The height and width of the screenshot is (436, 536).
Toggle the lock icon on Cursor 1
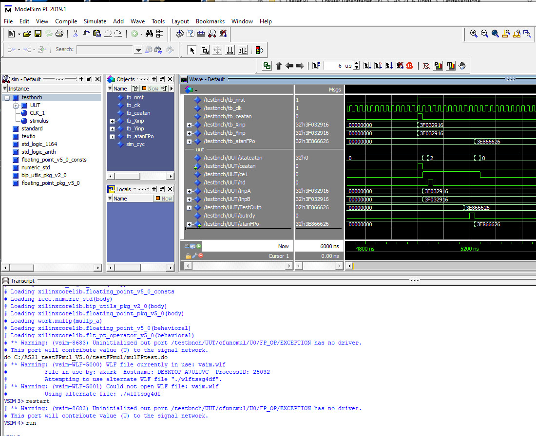tap(188, 256)
